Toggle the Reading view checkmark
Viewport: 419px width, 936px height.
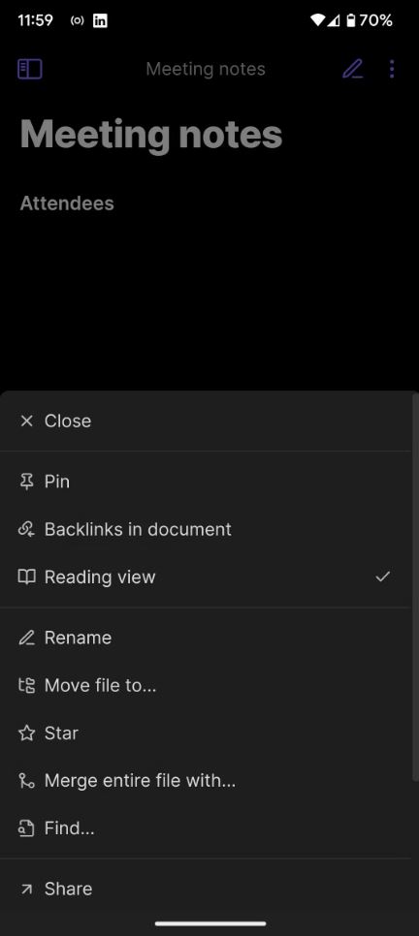click(x=382, y=577)
